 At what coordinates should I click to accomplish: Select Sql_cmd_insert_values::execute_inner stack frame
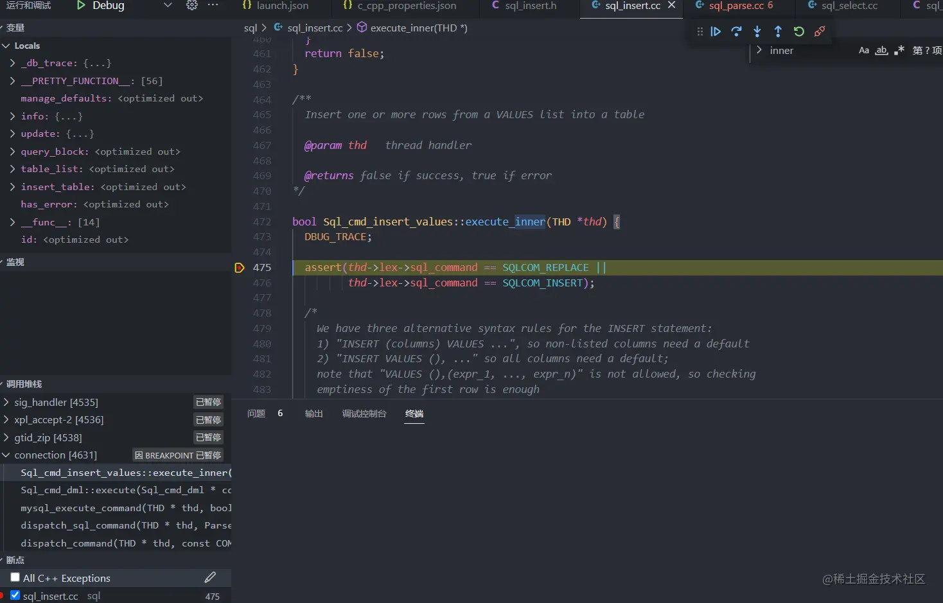click(117, 473)
